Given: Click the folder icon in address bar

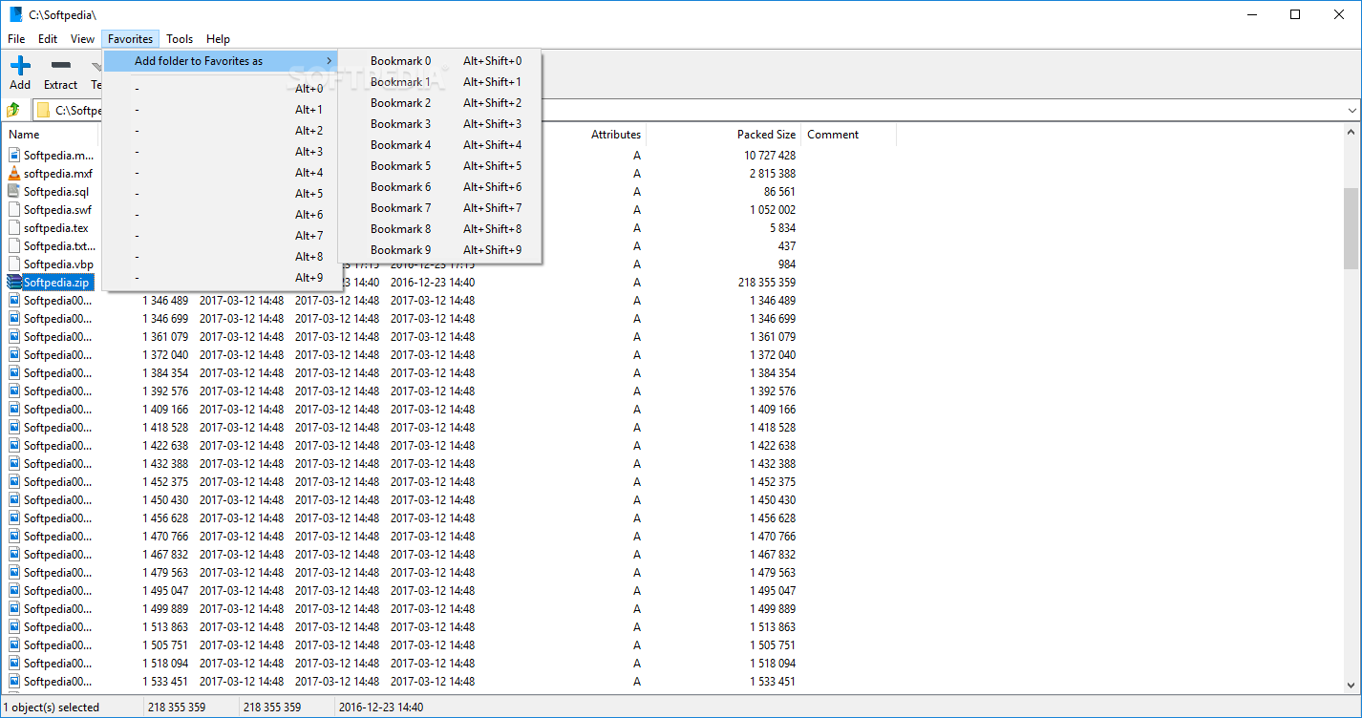Looking at the screenshot, I should coord(44,110).
